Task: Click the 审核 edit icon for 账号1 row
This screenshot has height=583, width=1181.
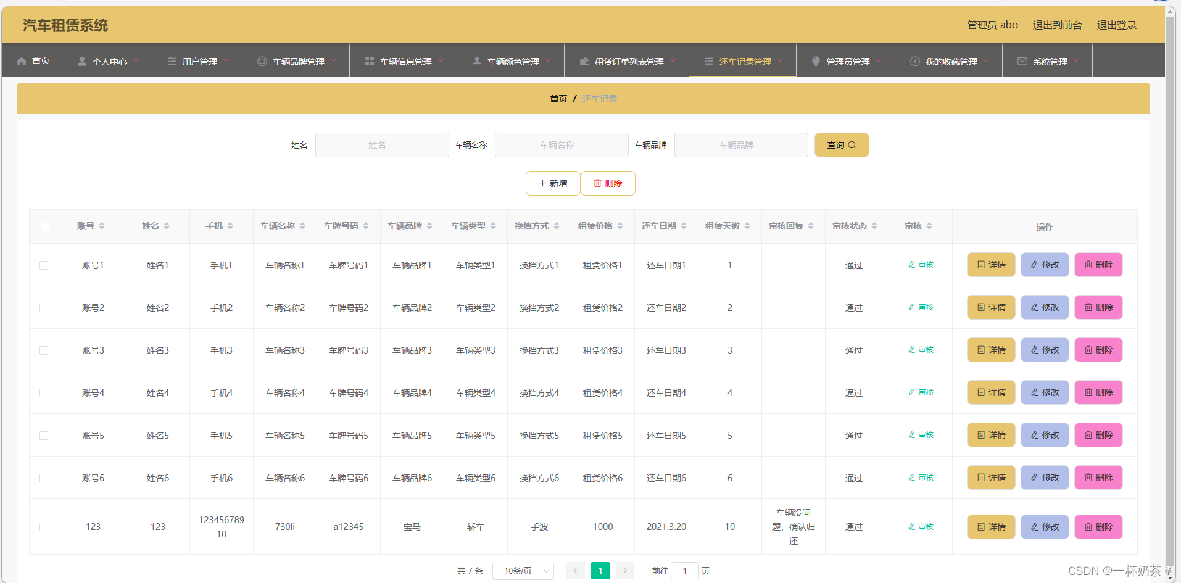Action: pos(911,265)
